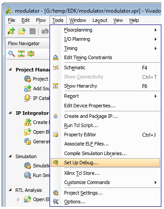Click the Set Up Debug bug icon
This screenshot has width=164, height=209.
point(56,163)
